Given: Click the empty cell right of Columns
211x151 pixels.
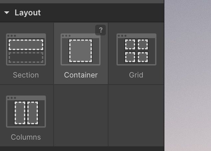Looking at the screenshot, I should click(81, 116).
